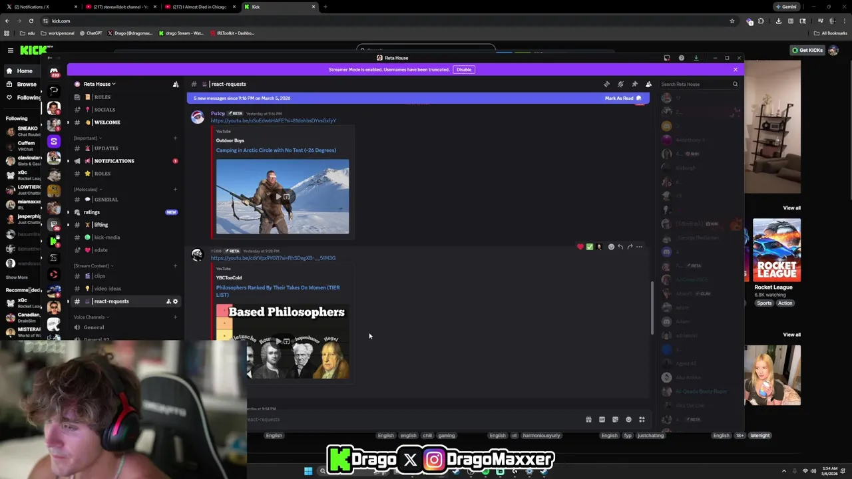Add channel plus next to Stream Content
This screenshot has width=852, height=479.
point(175,266)
